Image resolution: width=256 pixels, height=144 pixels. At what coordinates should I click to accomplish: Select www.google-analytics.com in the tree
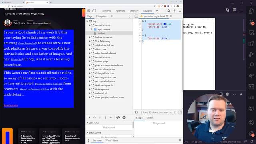pyautogui.click(x=109, y=98)
